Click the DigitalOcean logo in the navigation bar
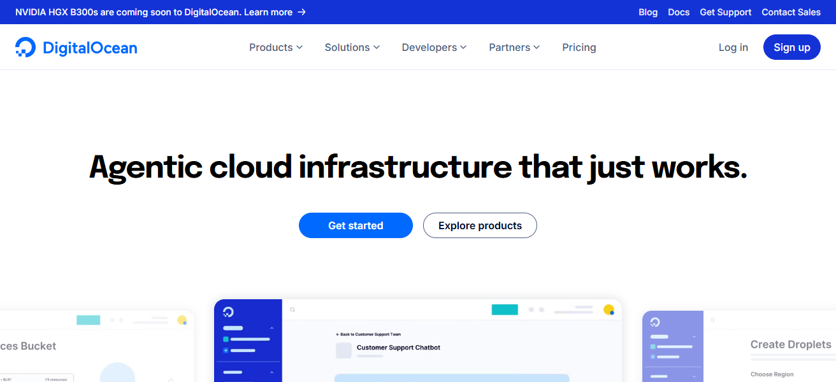Screen dimensions: 836x382 point(76,46)
